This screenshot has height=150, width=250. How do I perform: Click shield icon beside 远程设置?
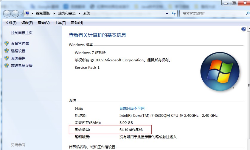(x=7, y=51)
